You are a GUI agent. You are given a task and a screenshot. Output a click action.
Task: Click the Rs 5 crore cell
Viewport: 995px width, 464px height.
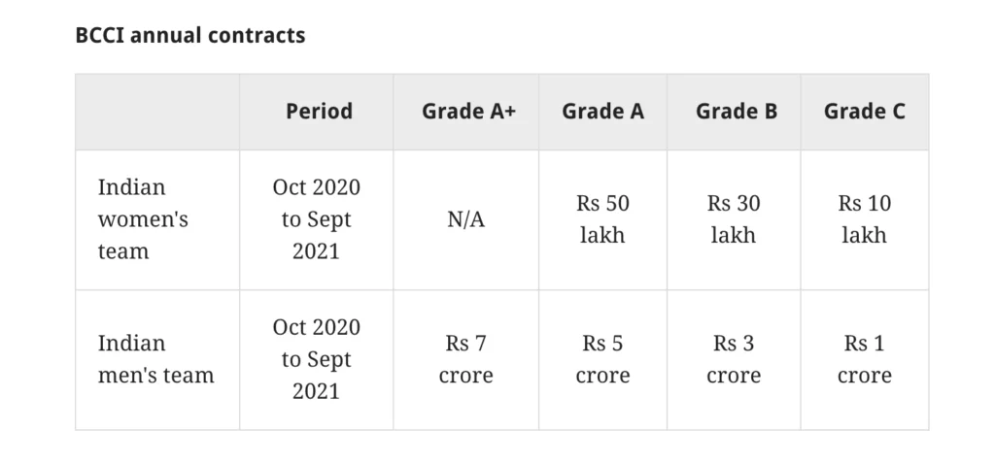point(602,359)
